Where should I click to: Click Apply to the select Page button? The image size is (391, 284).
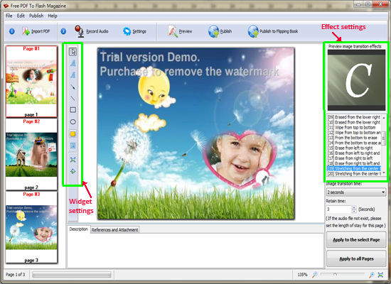(356, 240)
